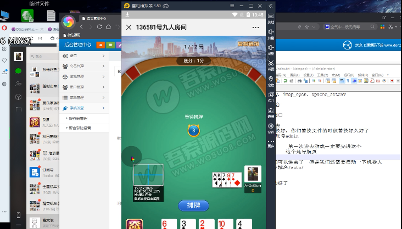Click the forward arrow in admin browser

tap(91, 27)
